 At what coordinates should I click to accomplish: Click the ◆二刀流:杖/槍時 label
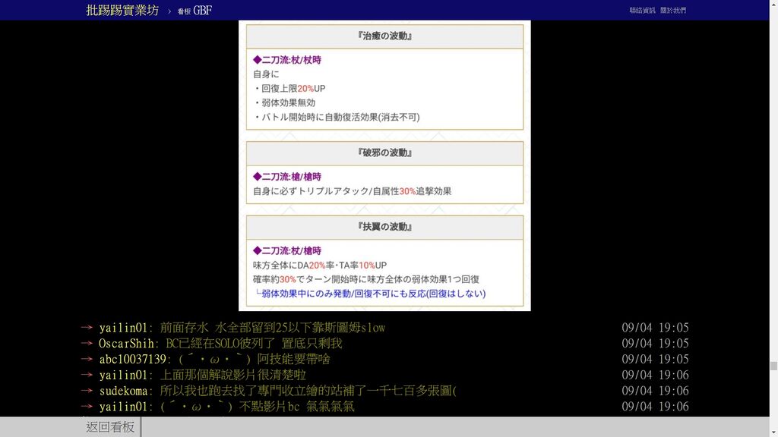click(x=286, y=250)
